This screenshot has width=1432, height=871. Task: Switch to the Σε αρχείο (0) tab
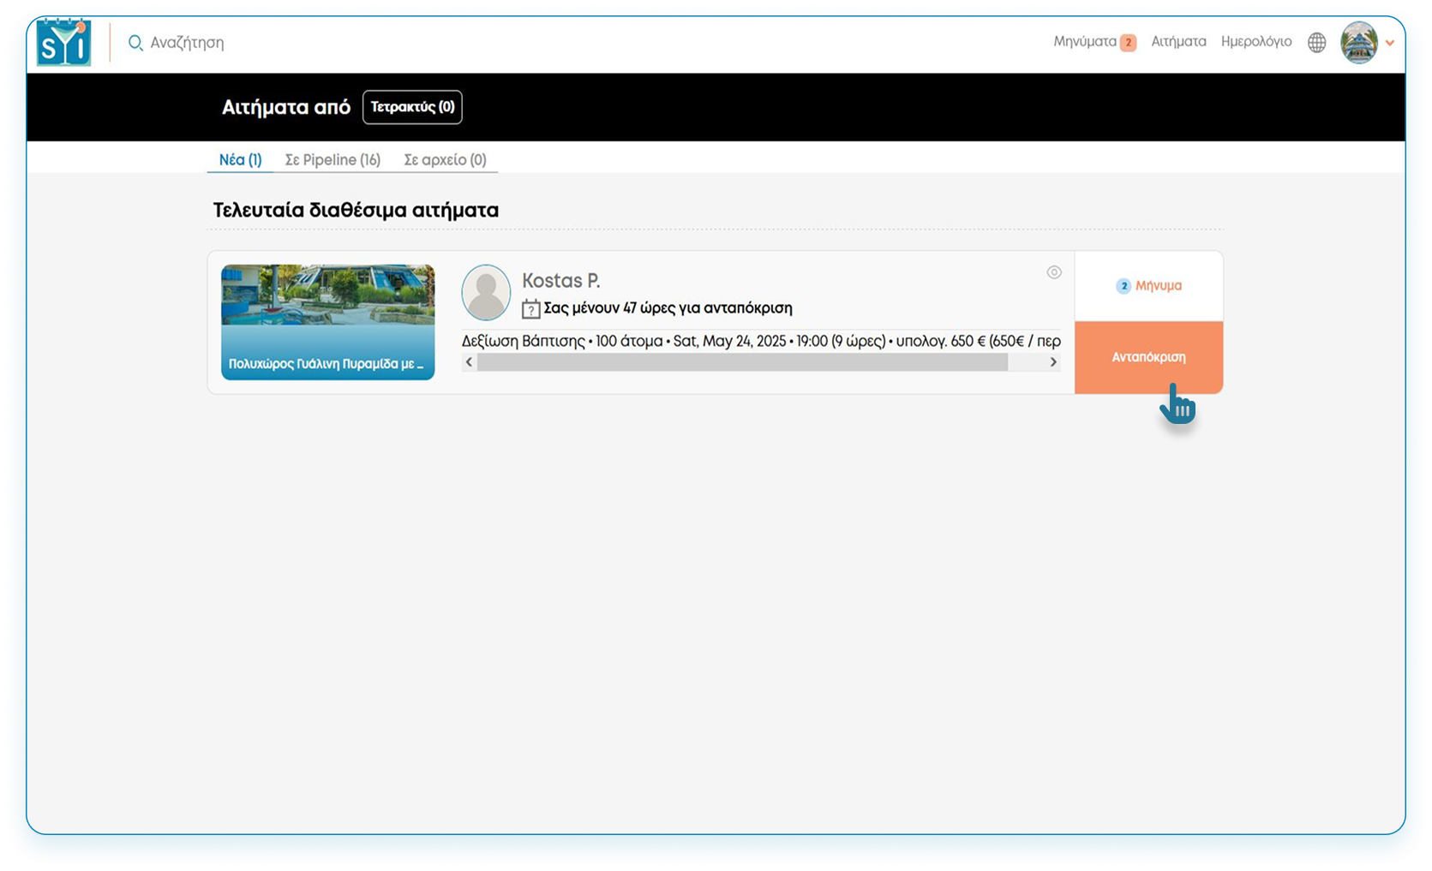445,160
